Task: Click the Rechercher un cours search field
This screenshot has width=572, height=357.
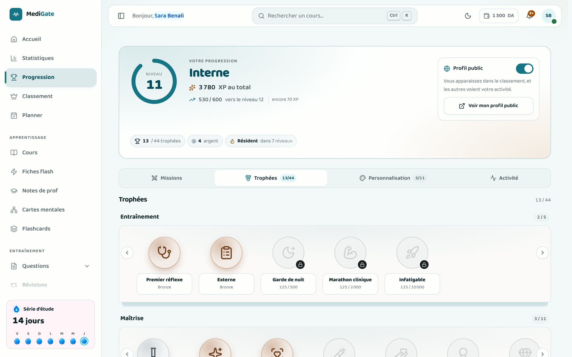Action: click(335, 16)
